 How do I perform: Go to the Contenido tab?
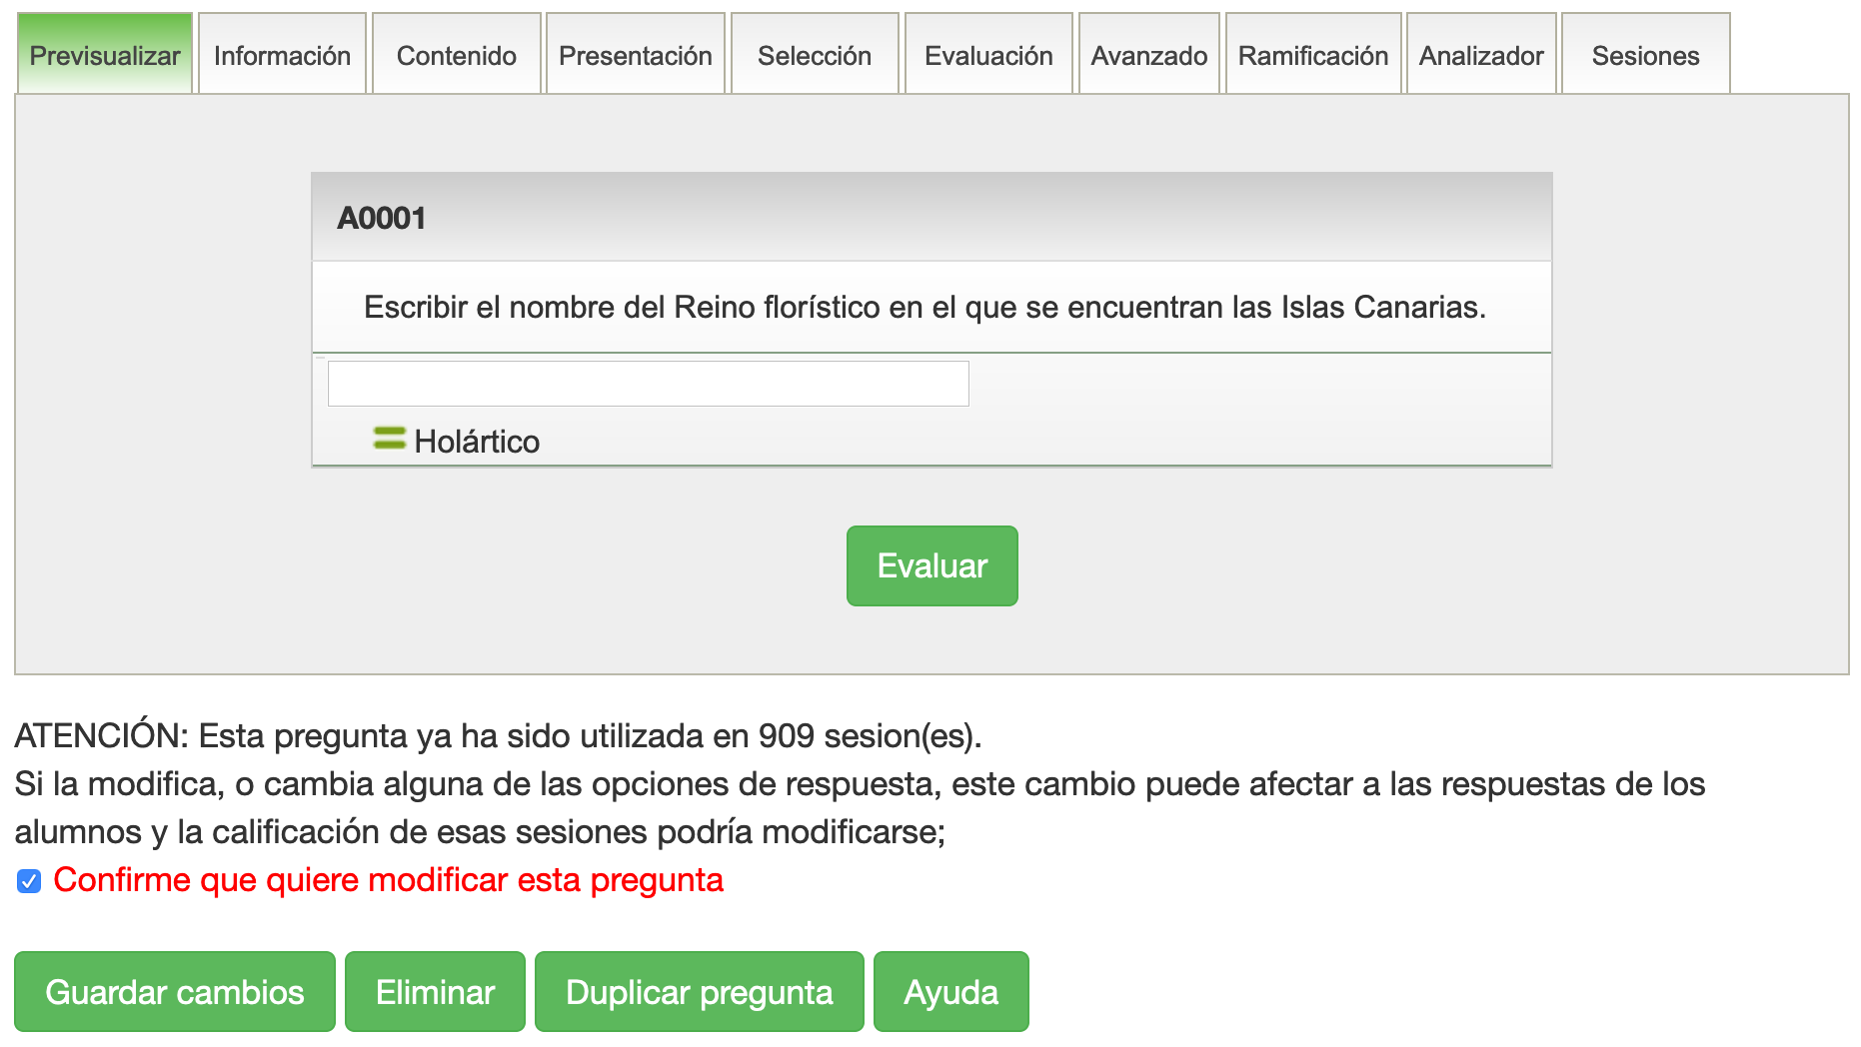point(456,56)
